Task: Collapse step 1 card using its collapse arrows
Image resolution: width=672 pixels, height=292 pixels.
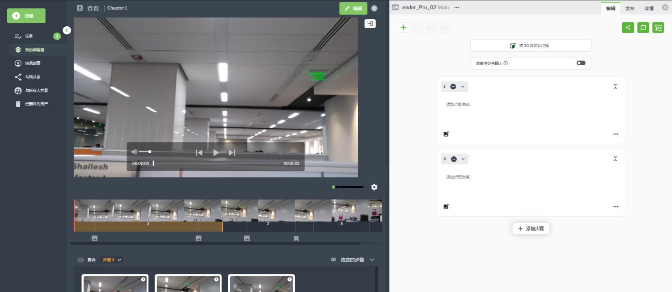Action: [x=615, y=87]
